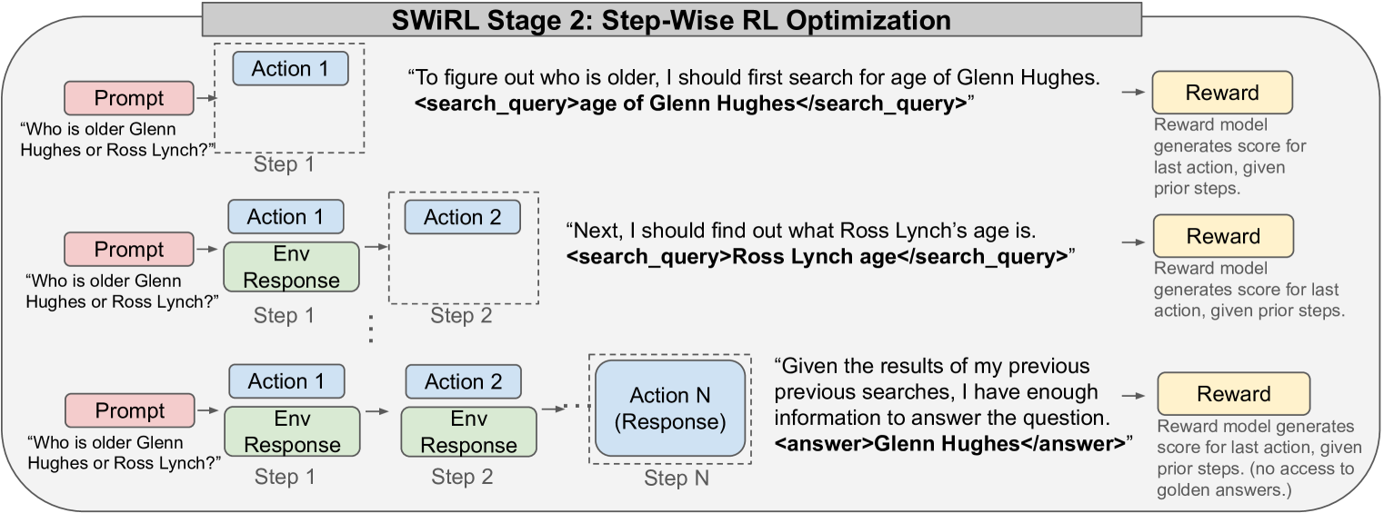Select the bottom-row Prompt box

point(129,410)
